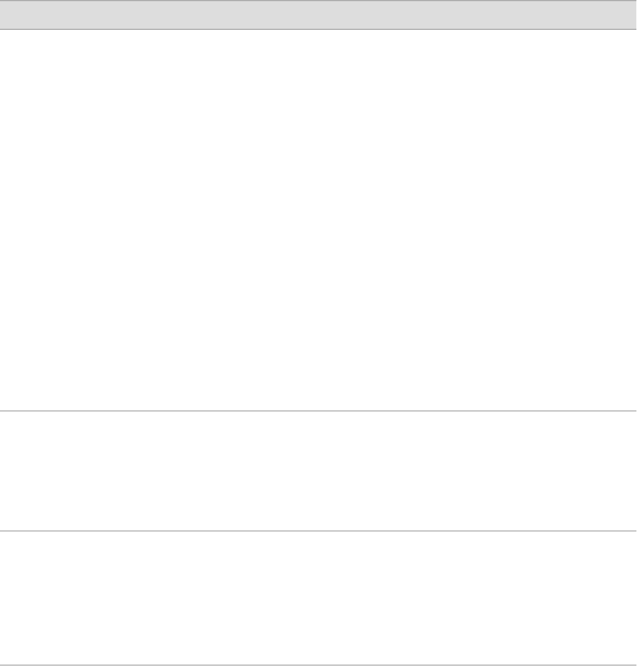Click the bottom edge of the gray header

click(318, 29)
